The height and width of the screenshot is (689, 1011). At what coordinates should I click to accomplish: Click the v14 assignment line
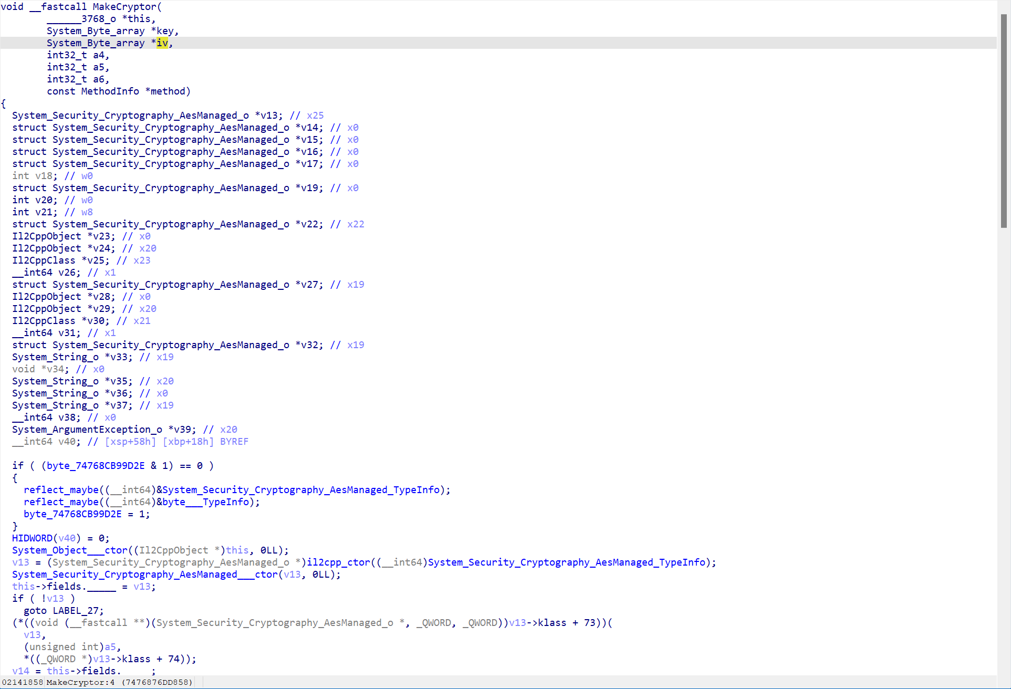pos(84,671)
